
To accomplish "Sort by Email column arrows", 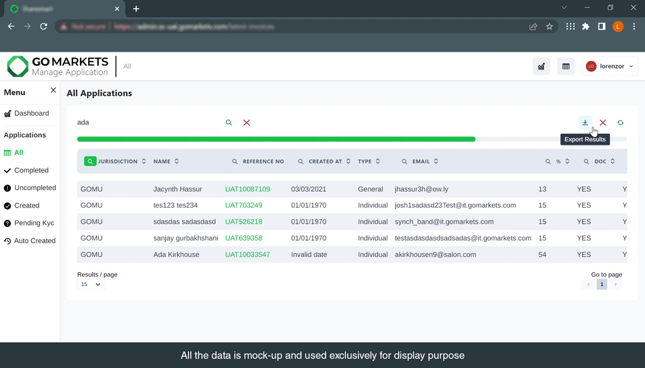I will (436, 161).
